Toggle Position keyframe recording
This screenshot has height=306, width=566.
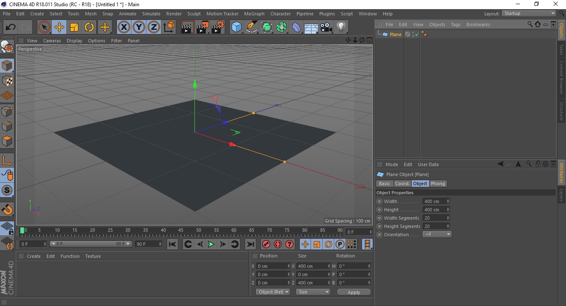[305, 244]
